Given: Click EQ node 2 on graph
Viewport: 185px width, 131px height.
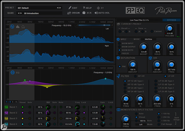Looking at the screenshot, I should [x=30, y=81].
